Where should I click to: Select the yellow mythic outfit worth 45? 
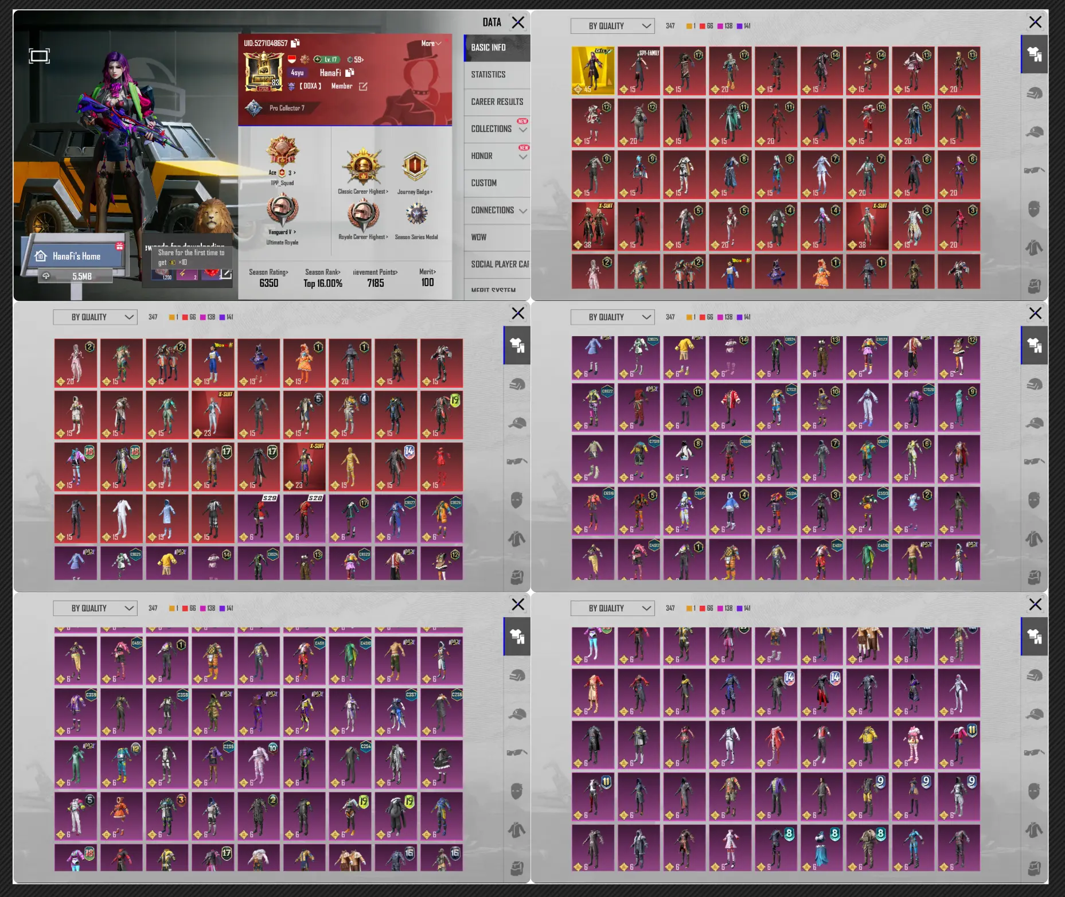(x=593, y=71)
